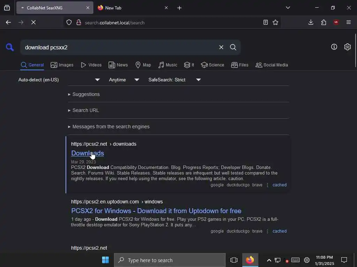The height and width of the screenshot is (267, 357).
Task: Expand the Suggestions section
Action: click(x=84, y=94)
